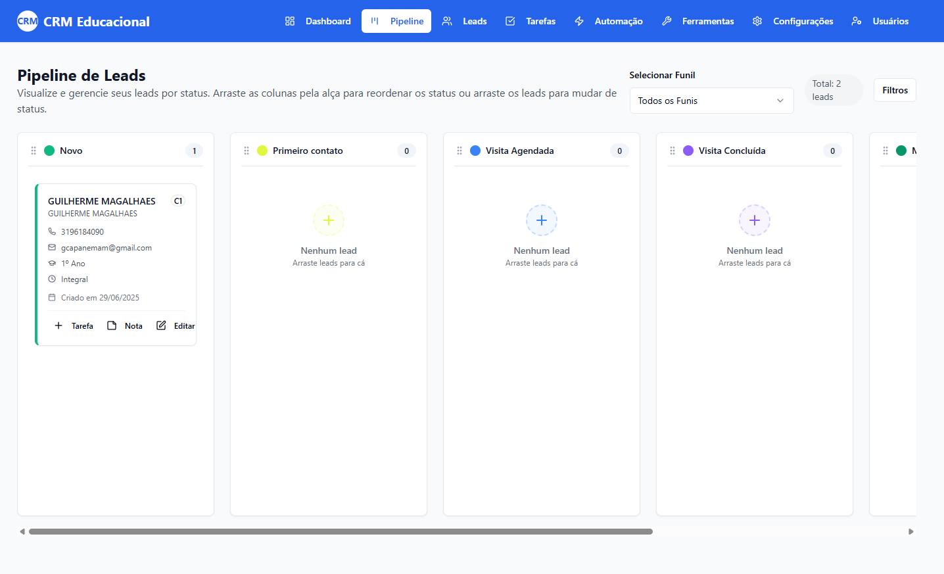Open Configurações from navbar
Image resolution: width=944 pixels, height=574 pixels.
click(793, 21)
